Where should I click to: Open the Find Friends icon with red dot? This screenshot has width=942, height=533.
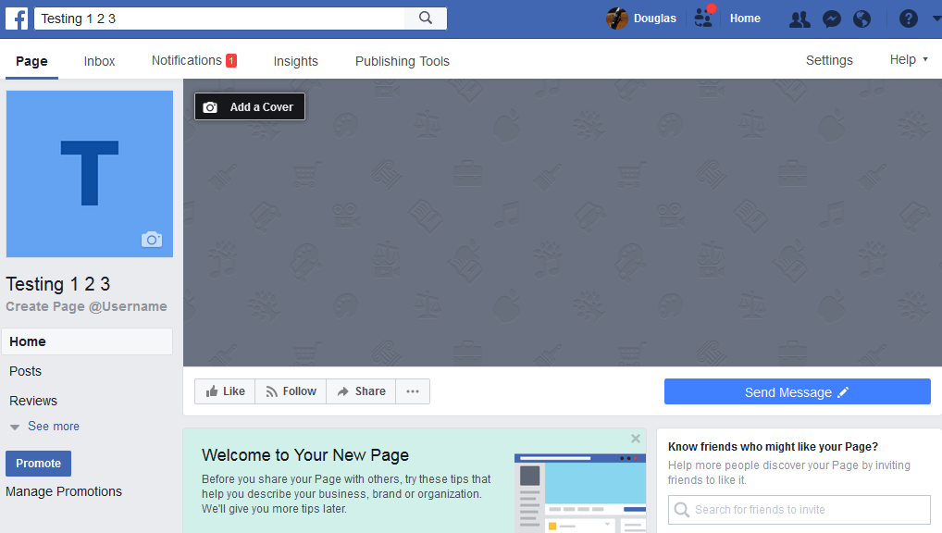coord(704,17)
